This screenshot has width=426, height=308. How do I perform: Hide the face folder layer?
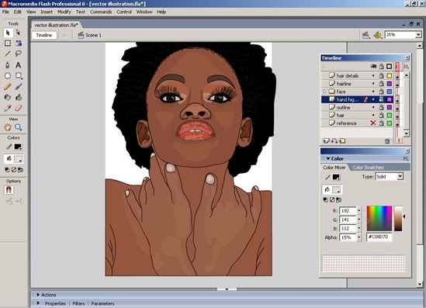pyautogui.click(x=373, y=92)
